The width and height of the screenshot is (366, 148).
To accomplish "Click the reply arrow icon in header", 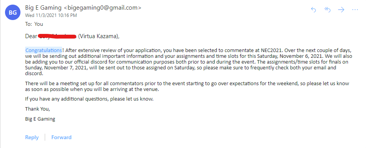I will pyautogui.click(x=314, y=10).
